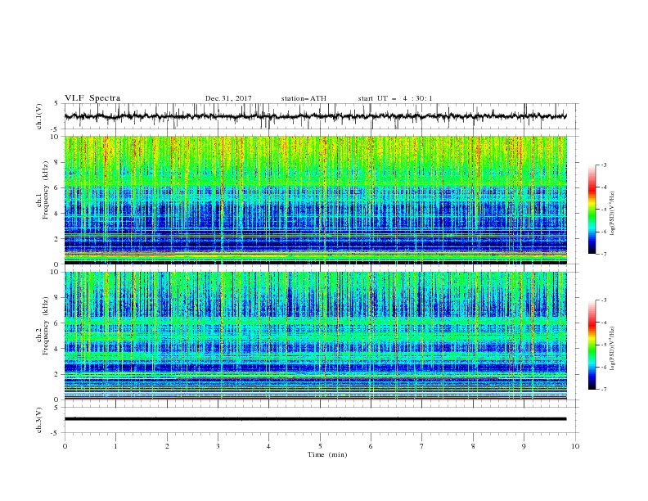Image resolution: width=648 pixels, height=501 pixels.
Task: Click the ch.1 spectrogram panel
Action: (x=315, y=200)
